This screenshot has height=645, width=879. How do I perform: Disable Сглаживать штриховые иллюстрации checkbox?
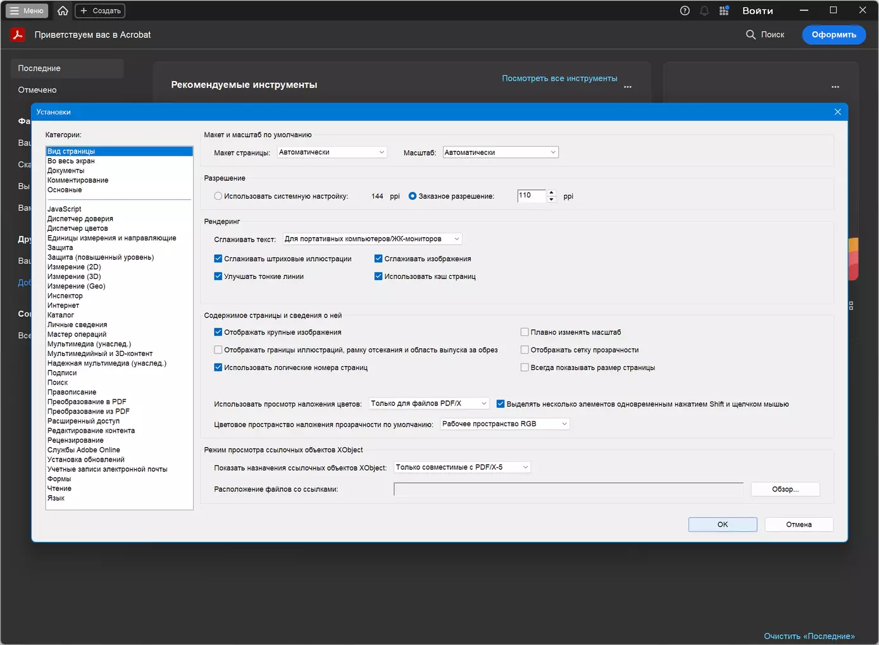click(218, 259)
